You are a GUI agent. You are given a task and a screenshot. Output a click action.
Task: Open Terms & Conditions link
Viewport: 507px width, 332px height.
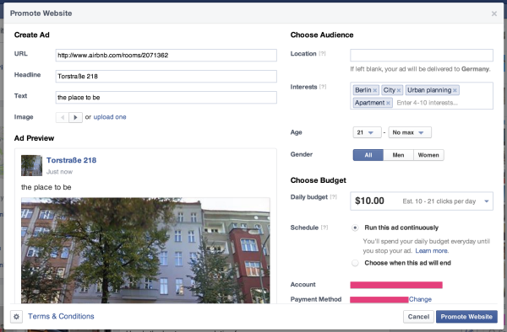point(61,316)
